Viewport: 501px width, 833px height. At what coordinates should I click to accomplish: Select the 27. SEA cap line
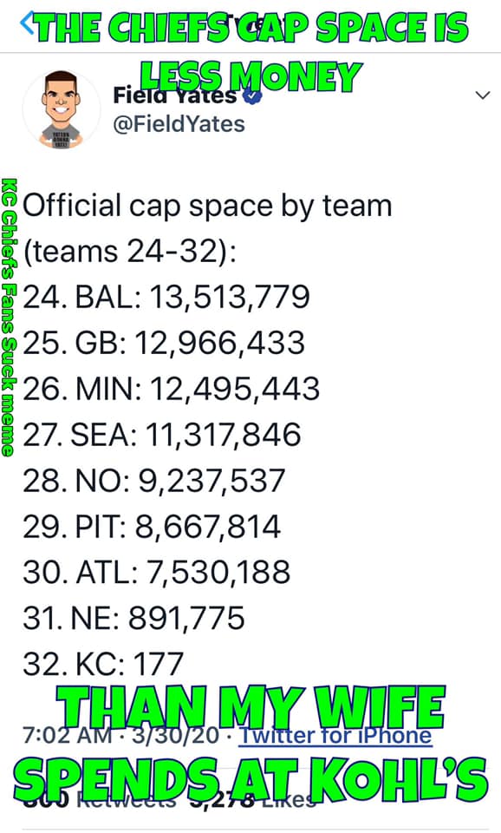[x=161, y=435]
